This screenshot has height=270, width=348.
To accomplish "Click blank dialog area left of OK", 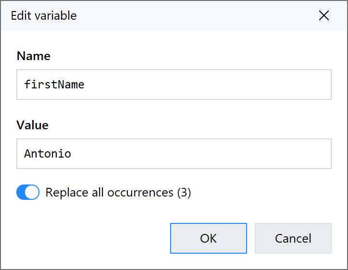I will (91, 238).
